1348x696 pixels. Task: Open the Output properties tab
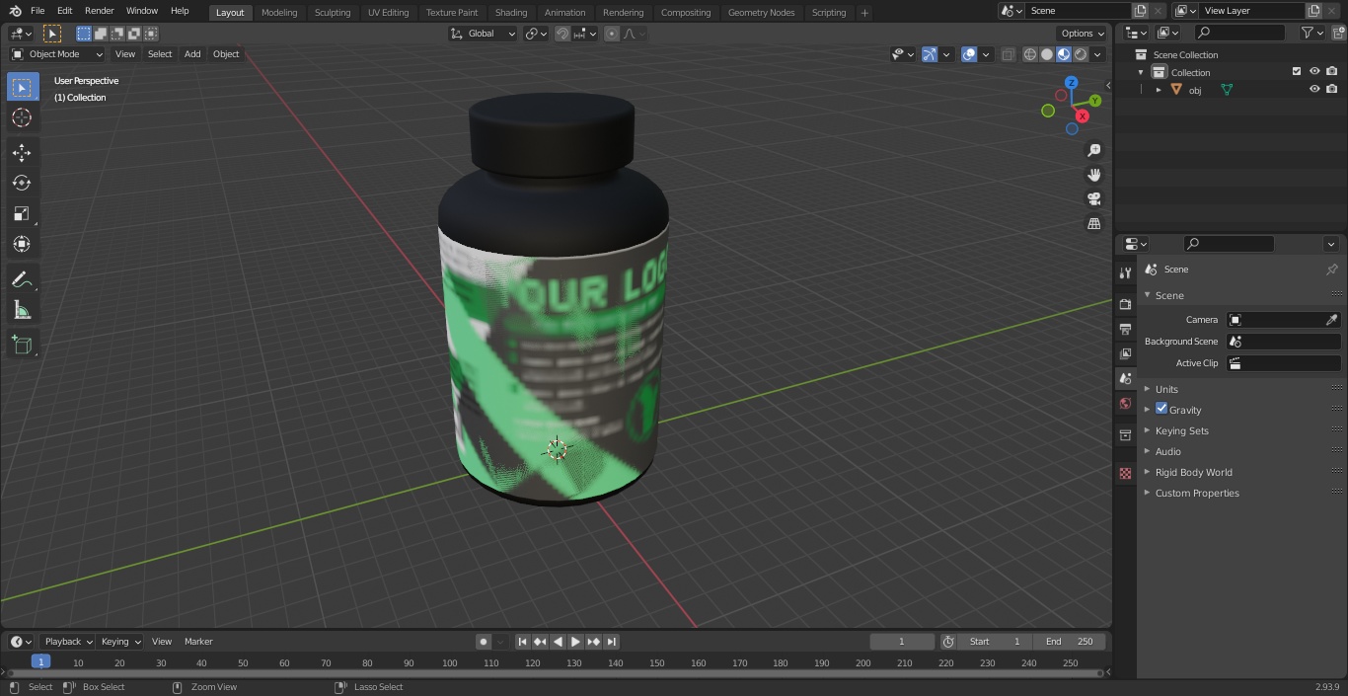1125,329
